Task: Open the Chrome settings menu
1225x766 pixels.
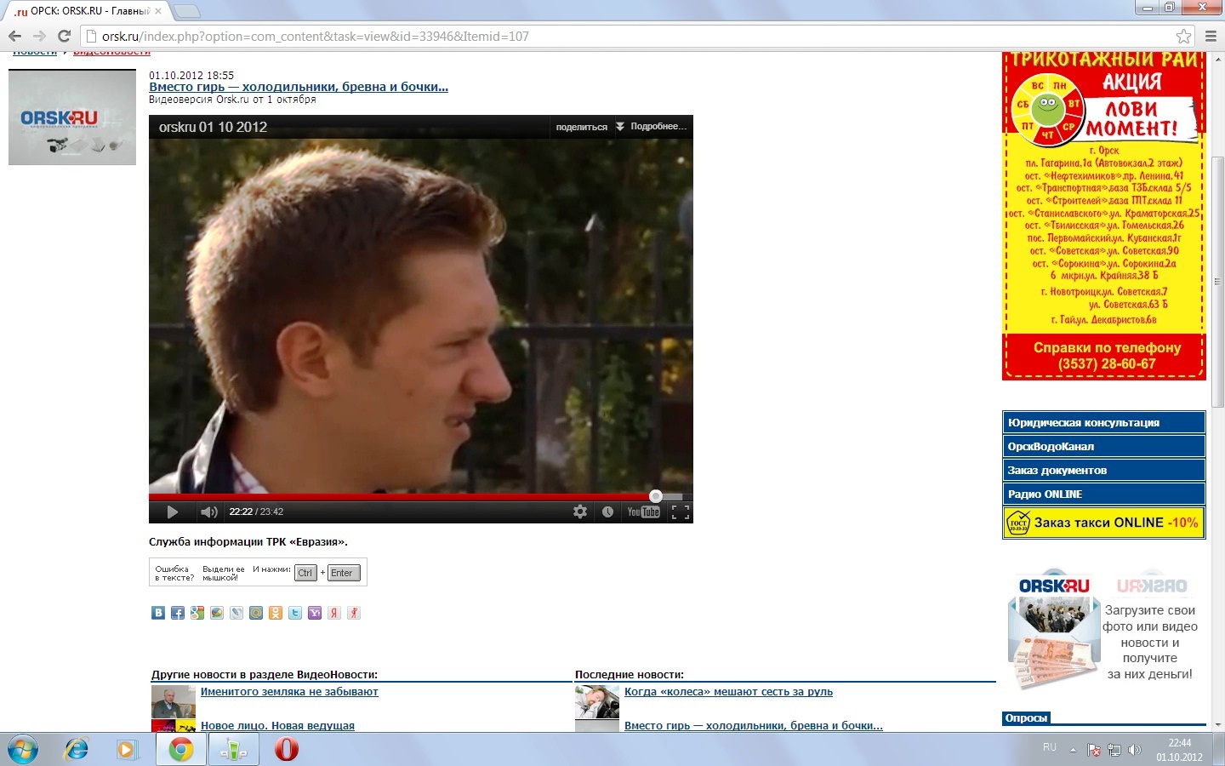Action: tap(1211, 36)
